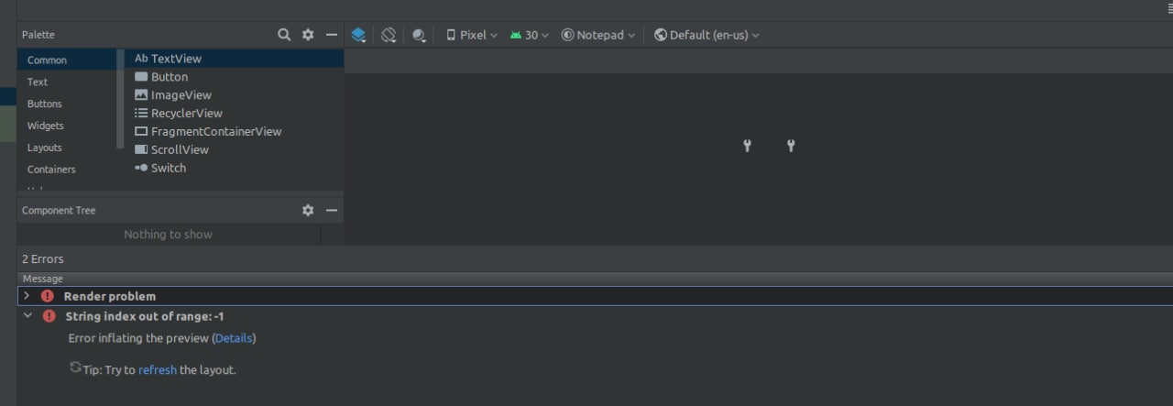The height and width of the screenshot is (406, 1173).
Task: Select the Buttons palette category
Action: [x=66, y=104]
